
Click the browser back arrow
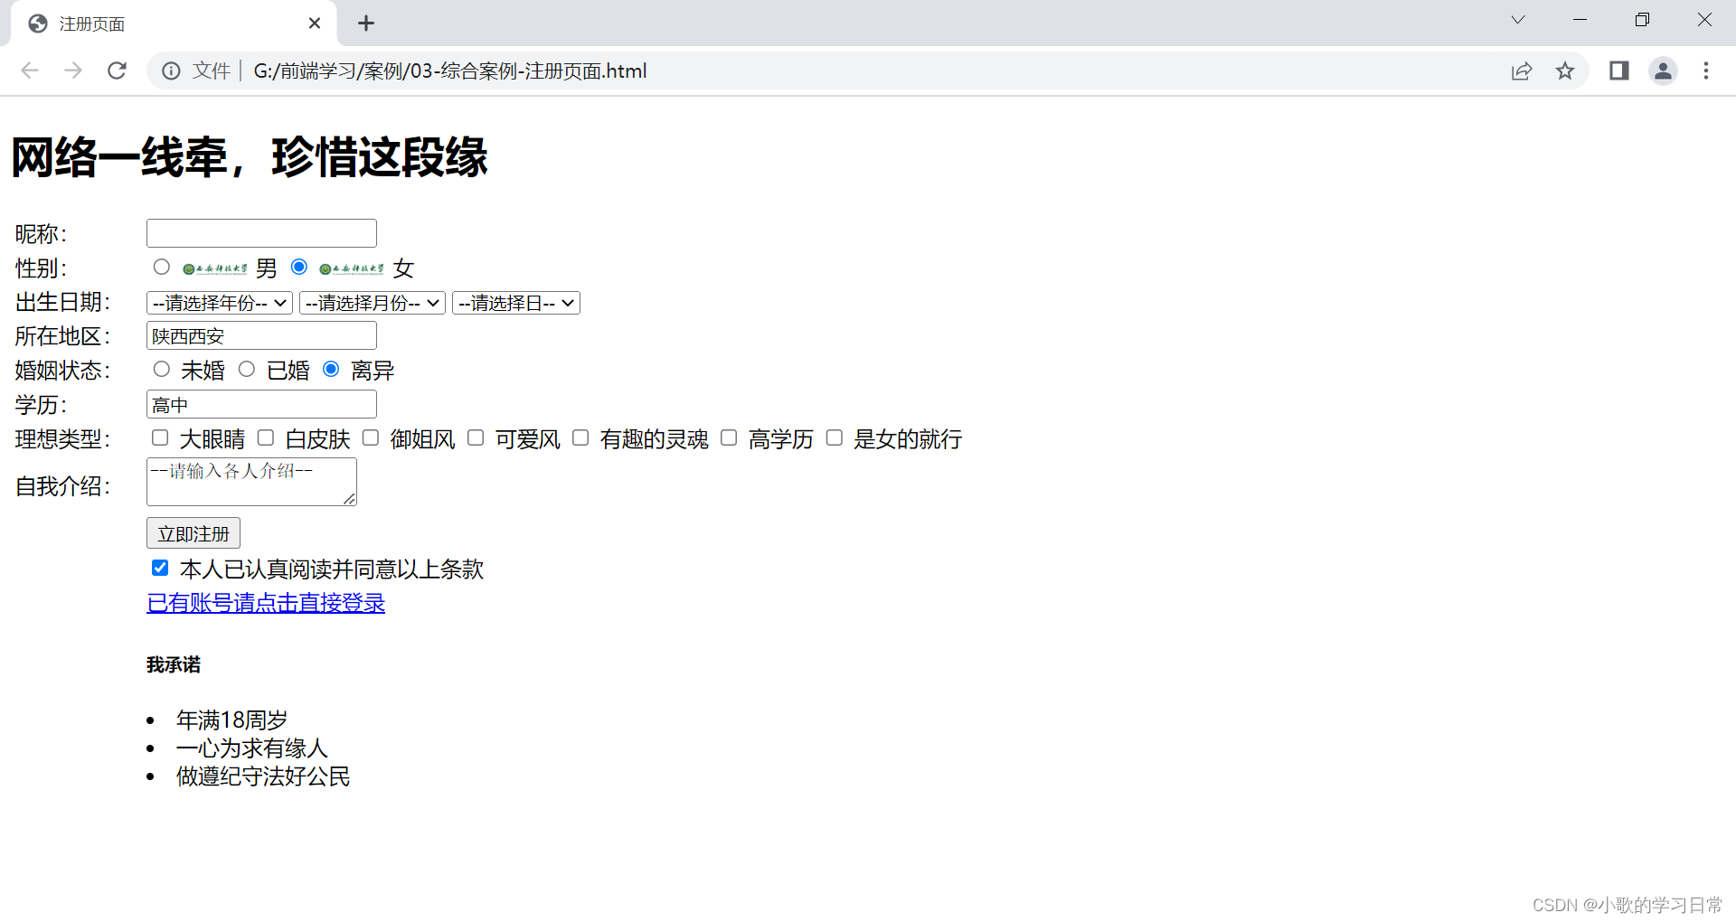(30, 71)
